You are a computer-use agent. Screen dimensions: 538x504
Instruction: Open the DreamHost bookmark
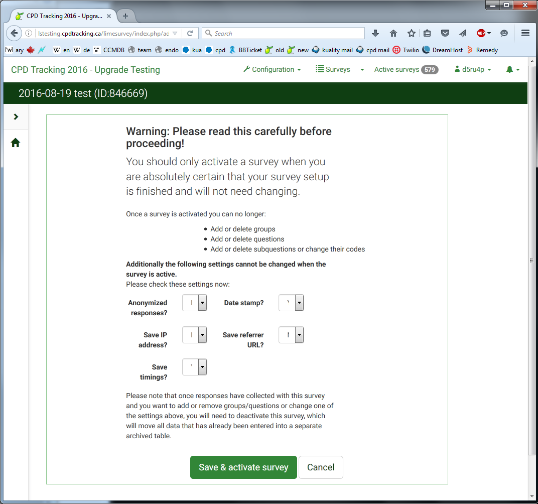click(x=442, y=50)
